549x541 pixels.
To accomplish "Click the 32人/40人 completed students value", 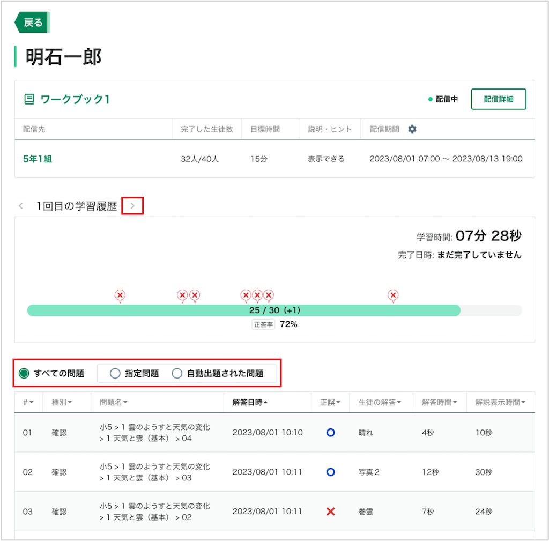I will pyautogui.click(x=199, y=159).
